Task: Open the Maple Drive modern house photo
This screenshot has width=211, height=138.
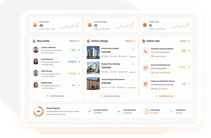Action: pos(93,68)
